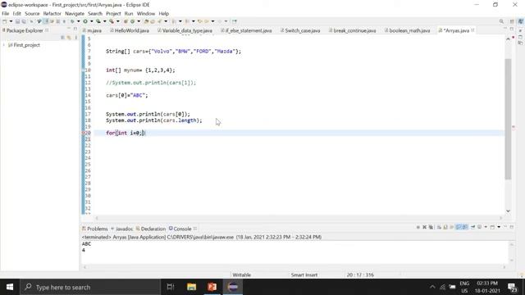Click the Task View taskbar icon

click(x=171, y=287)
